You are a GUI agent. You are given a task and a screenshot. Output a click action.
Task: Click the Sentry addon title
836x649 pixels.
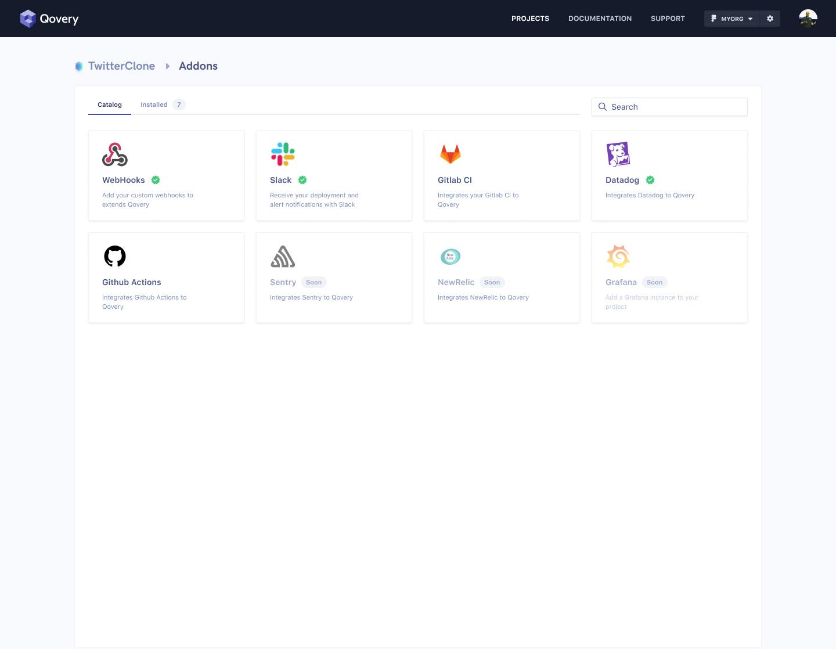[x=283, y=282]
